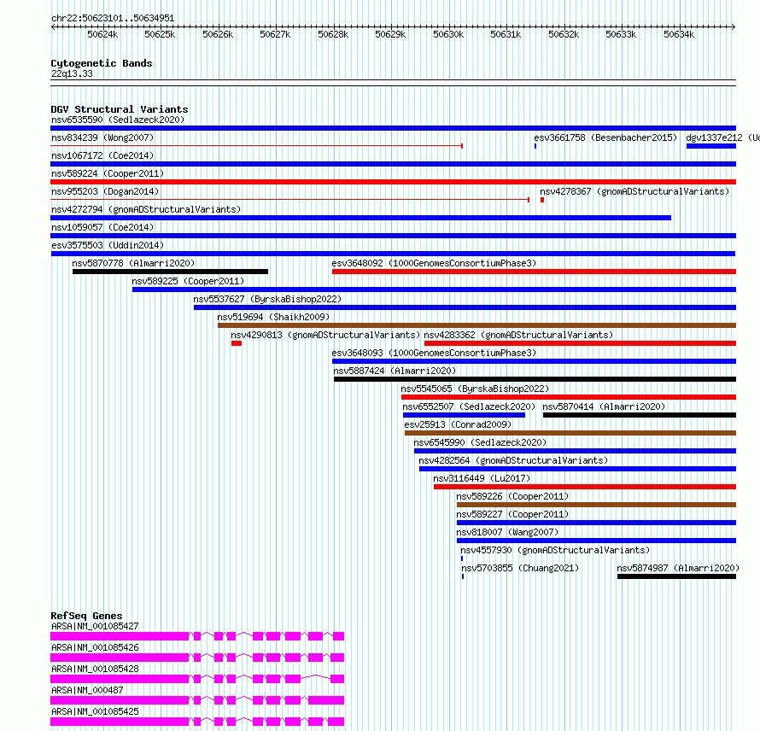Click the ARSA|NM_001085427 transcript label
760x731 pixels.
[95, 626]
